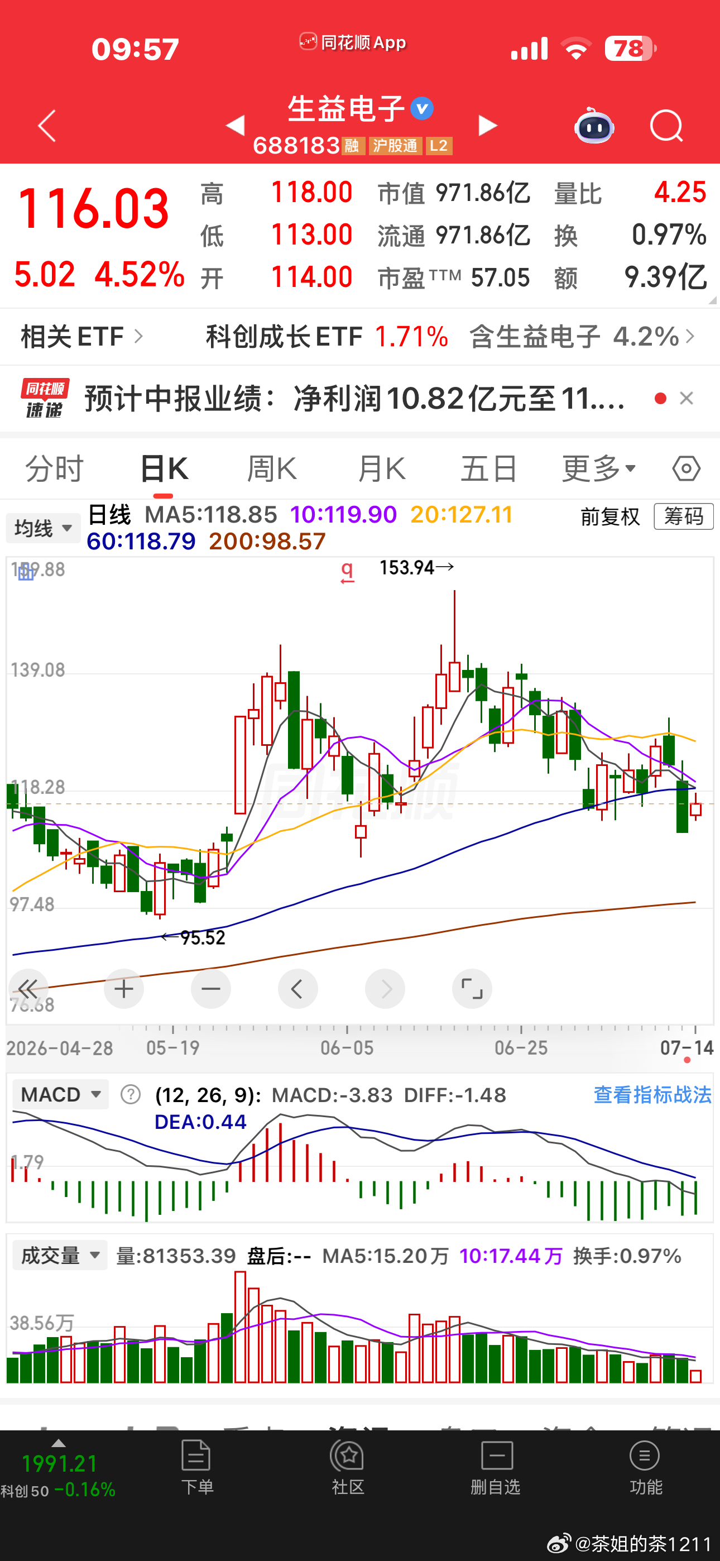Tap the stock code 688183
Image resolution: width=720 pixels, height=1561 pixels.
click(x=296, y=145)
